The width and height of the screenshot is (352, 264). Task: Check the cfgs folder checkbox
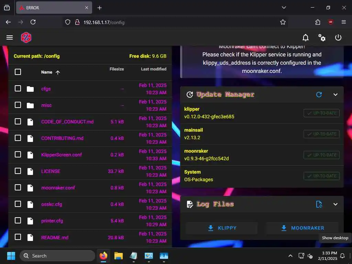(x=18, y=88)
